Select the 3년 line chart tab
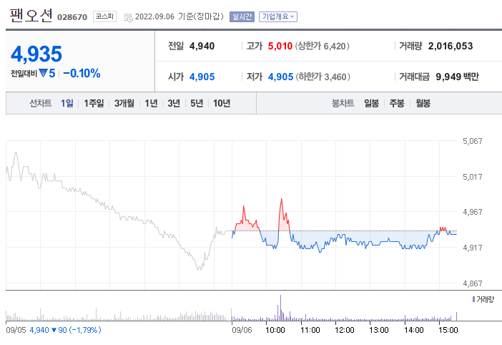The height and width of the screenshot is (345, 502). (174, 103)
